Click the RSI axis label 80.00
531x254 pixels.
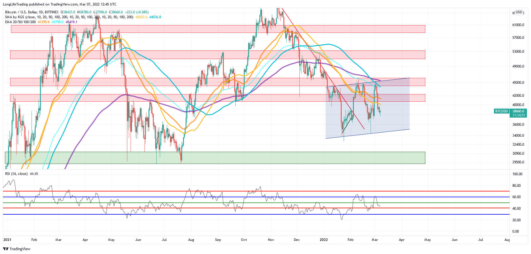coord(517,186)
